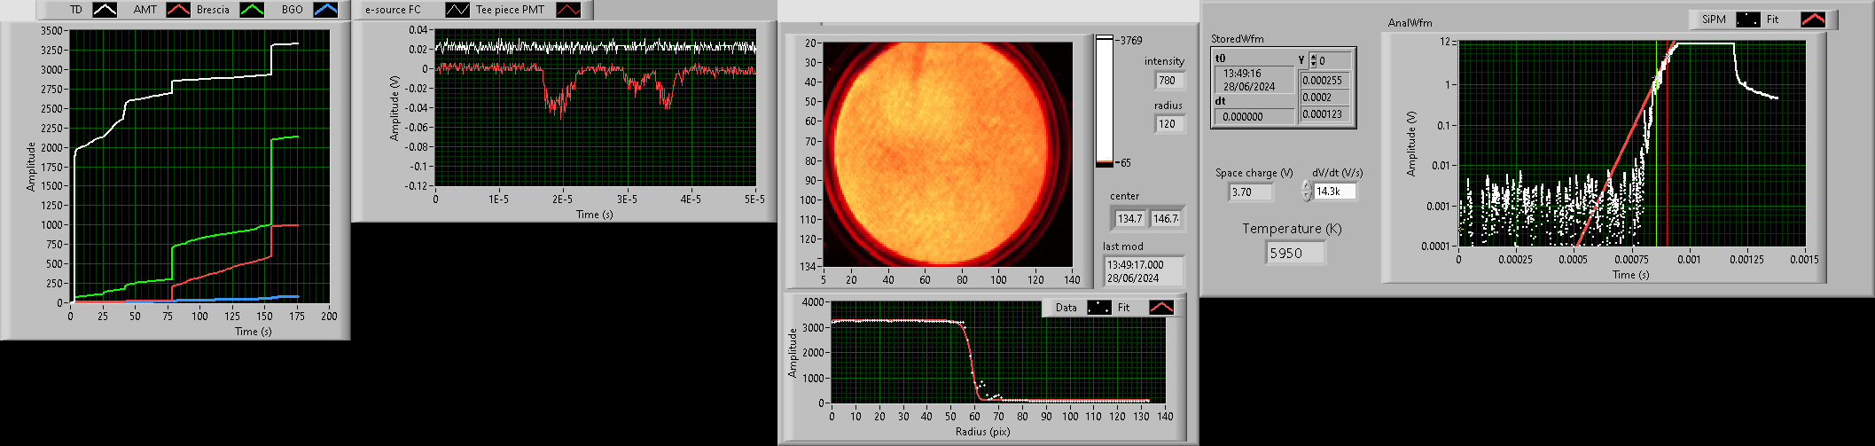
Task: Click the Space charge field showing 3.70
Action: pyautogui.click(x=1251, y=192)
